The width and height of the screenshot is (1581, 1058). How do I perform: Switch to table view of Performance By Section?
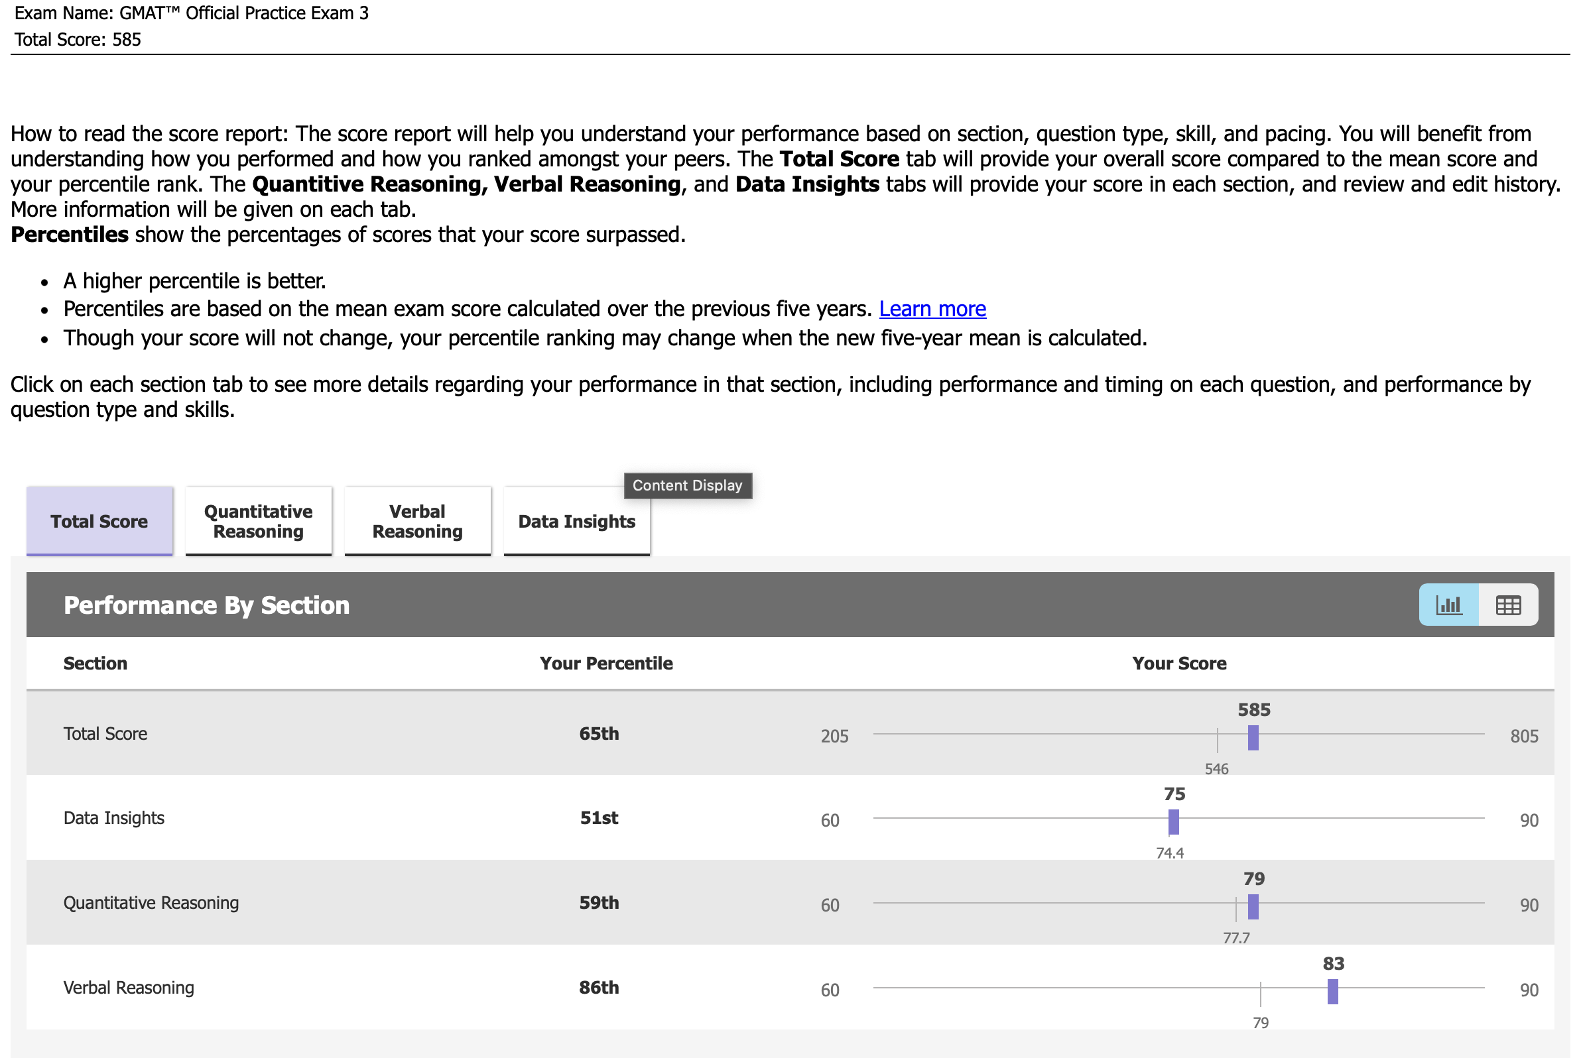(x=1508, y=605)
